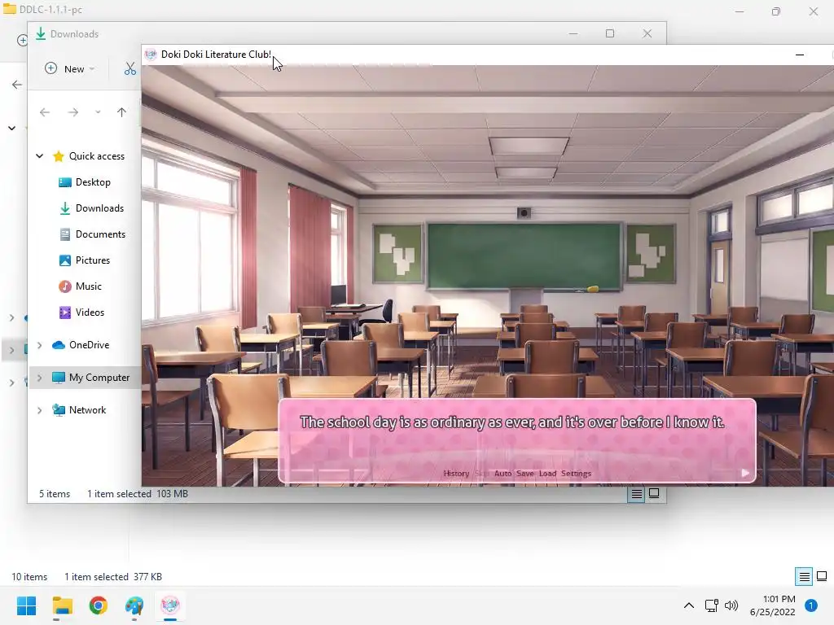834x625 pixels.
Task: Maximize the Downloads window
Action: tap(610, 33)
